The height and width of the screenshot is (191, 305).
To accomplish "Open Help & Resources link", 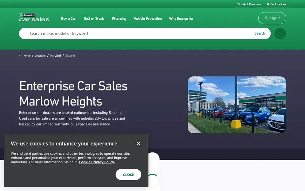I will tap(249, 4).
